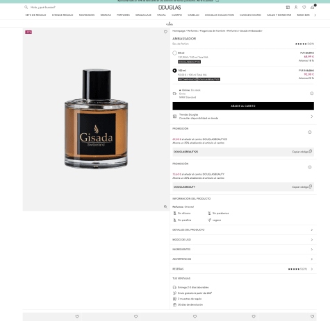Open the shopping bag cart icon

pyautogui.click(x=313, y=7)
